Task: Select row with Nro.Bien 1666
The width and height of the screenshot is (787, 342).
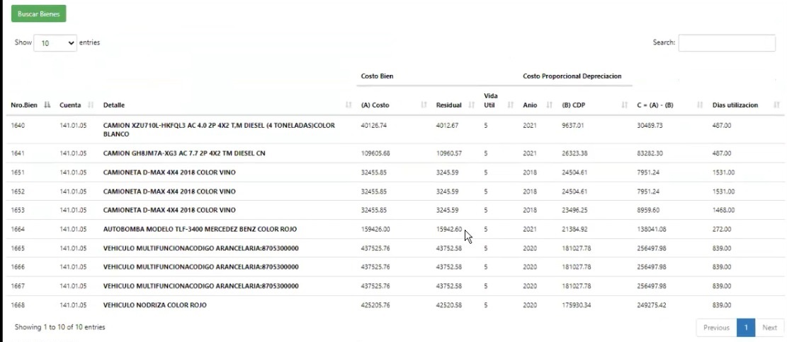Action: (x=394, y=267)
